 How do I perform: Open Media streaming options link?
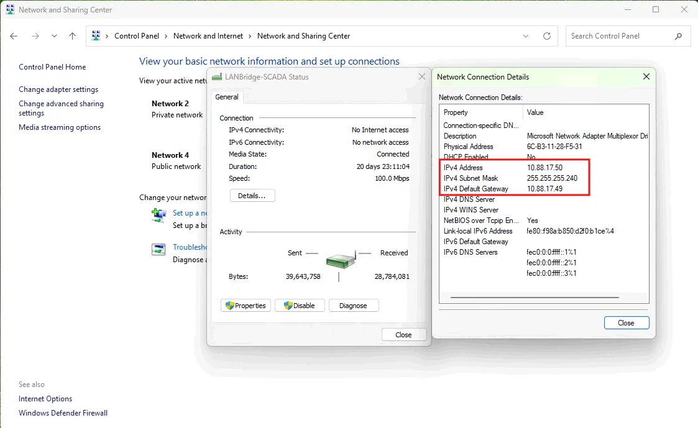[x=60, y=127]
